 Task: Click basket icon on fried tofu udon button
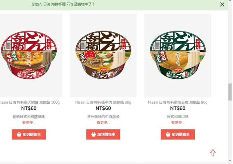(x=168, y=134)
